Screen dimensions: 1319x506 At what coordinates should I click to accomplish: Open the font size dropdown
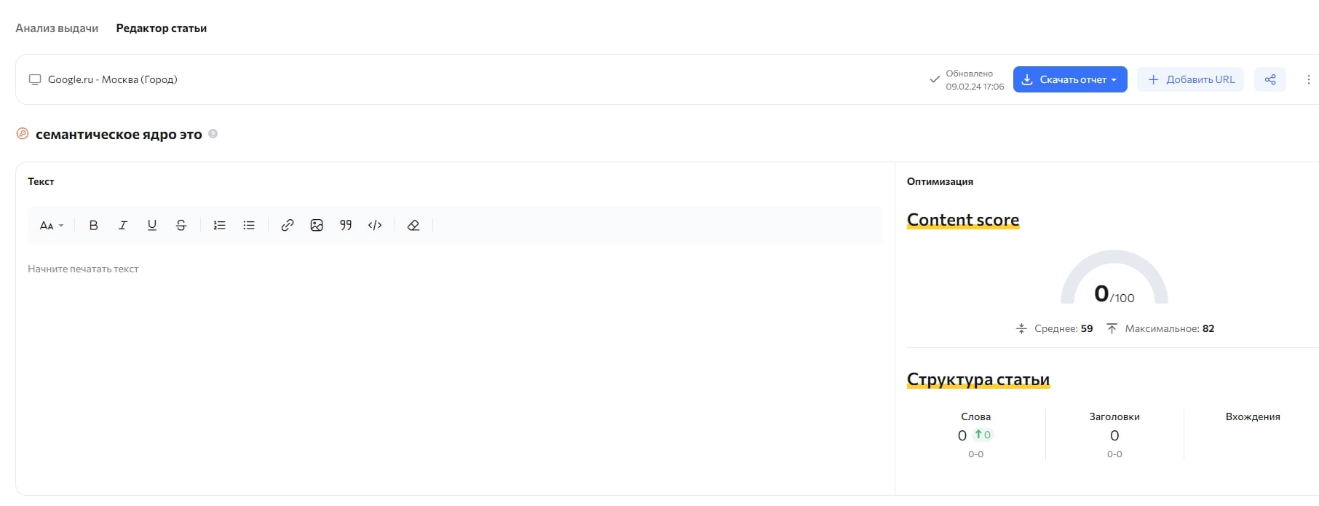[52, 226]
